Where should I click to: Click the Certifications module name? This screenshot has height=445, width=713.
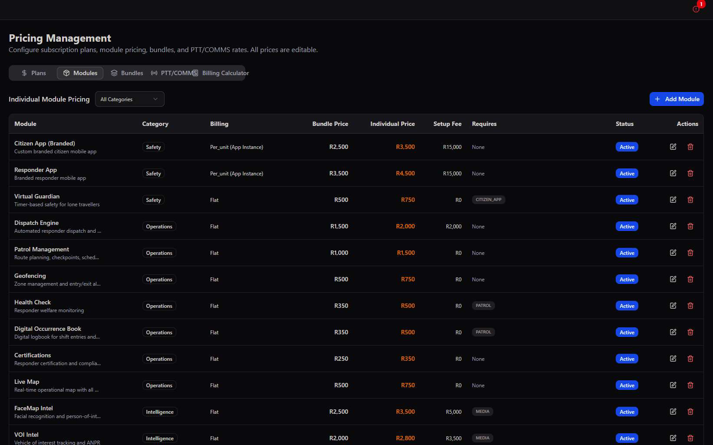(x=33, y=355)
